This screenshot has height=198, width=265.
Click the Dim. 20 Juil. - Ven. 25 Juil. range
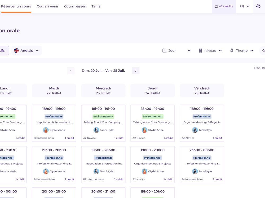point(103,70)
